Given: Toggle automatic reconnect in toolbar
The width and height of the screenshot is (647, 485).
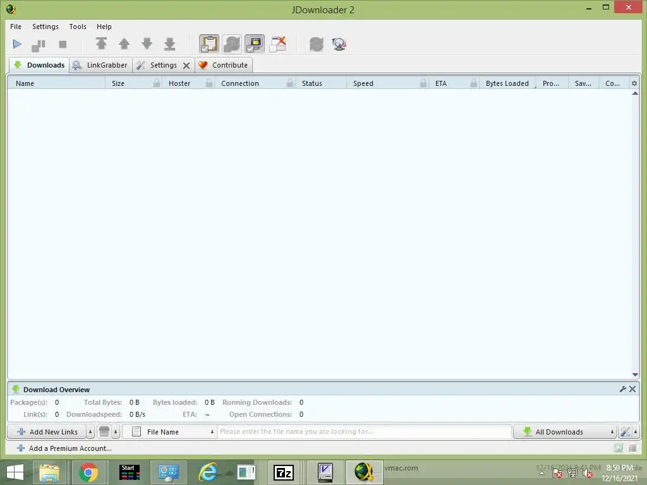Looking at the screenshot, I should 232,44.
